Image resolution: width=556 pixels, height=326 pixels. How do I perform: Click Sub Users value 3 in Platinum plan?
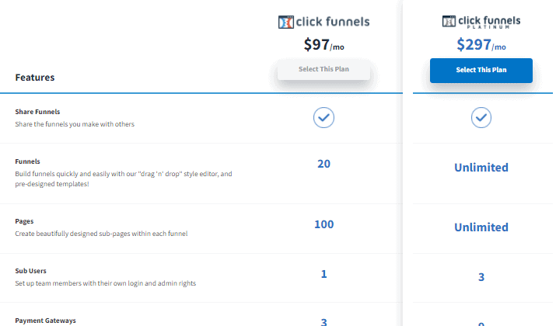(481, 278)
